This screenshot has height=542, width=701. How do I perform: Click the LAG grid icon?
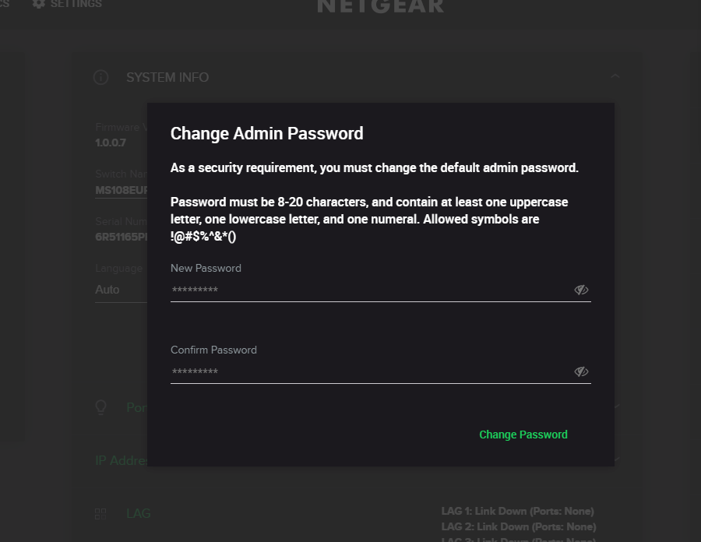coord(100,514)
